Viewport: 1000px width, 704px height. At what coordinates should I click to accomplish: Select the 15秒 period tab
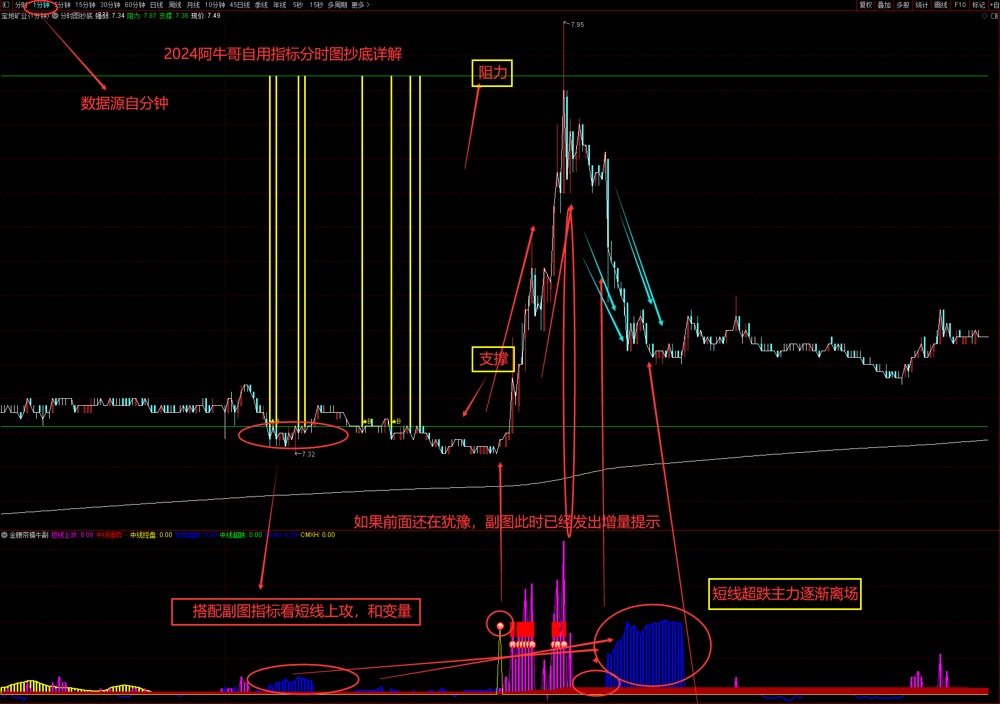point(317,5)
